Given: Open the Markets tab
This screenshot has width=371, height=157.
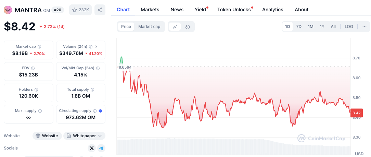Looking at the screenshot, I should click(150, 10).
